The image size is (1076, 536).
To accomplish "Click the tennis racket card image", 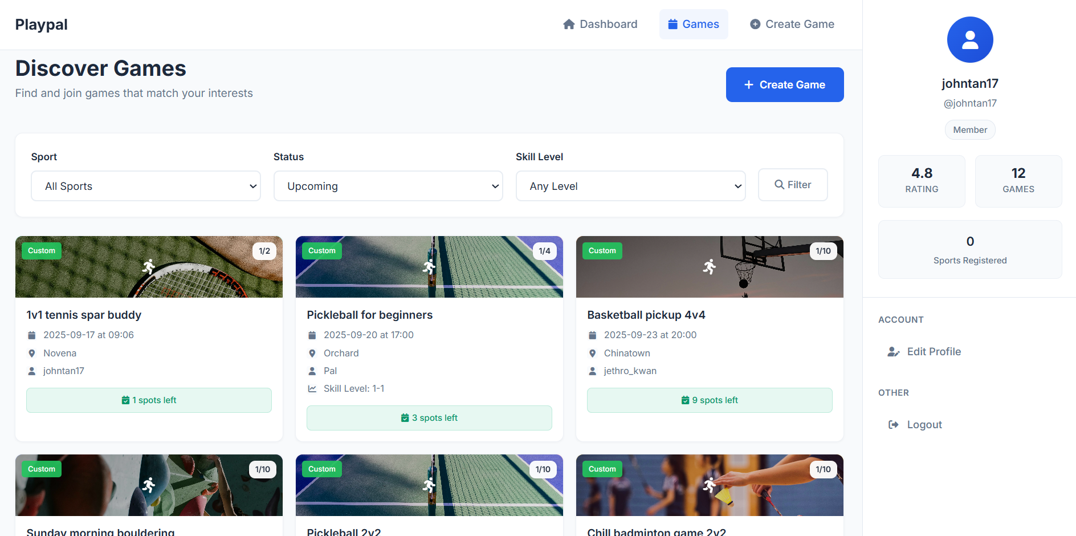I will 149,267.
